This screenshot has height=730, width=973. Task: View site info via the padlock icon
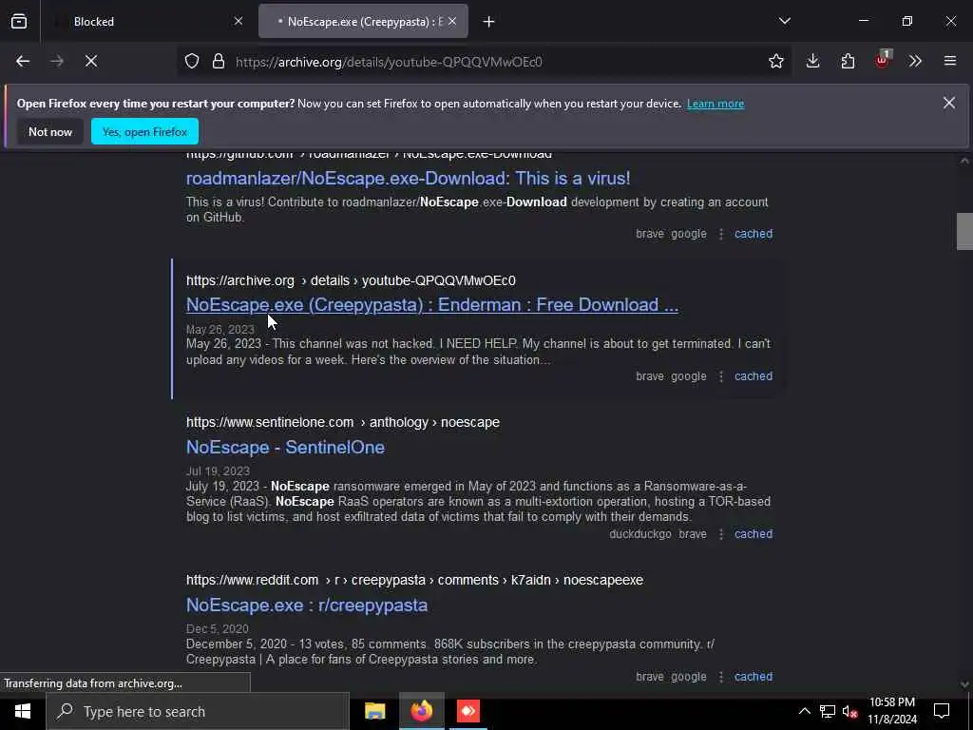point(219,62)
